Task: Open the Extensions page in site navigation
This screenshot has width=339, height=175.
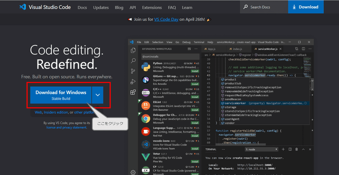Action: pyautogui.click(x=152, y=8)
